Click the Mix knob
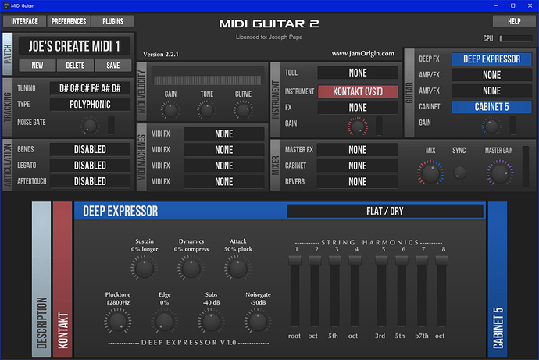Screen dimensions: 539x360 (x=430, y=173)
